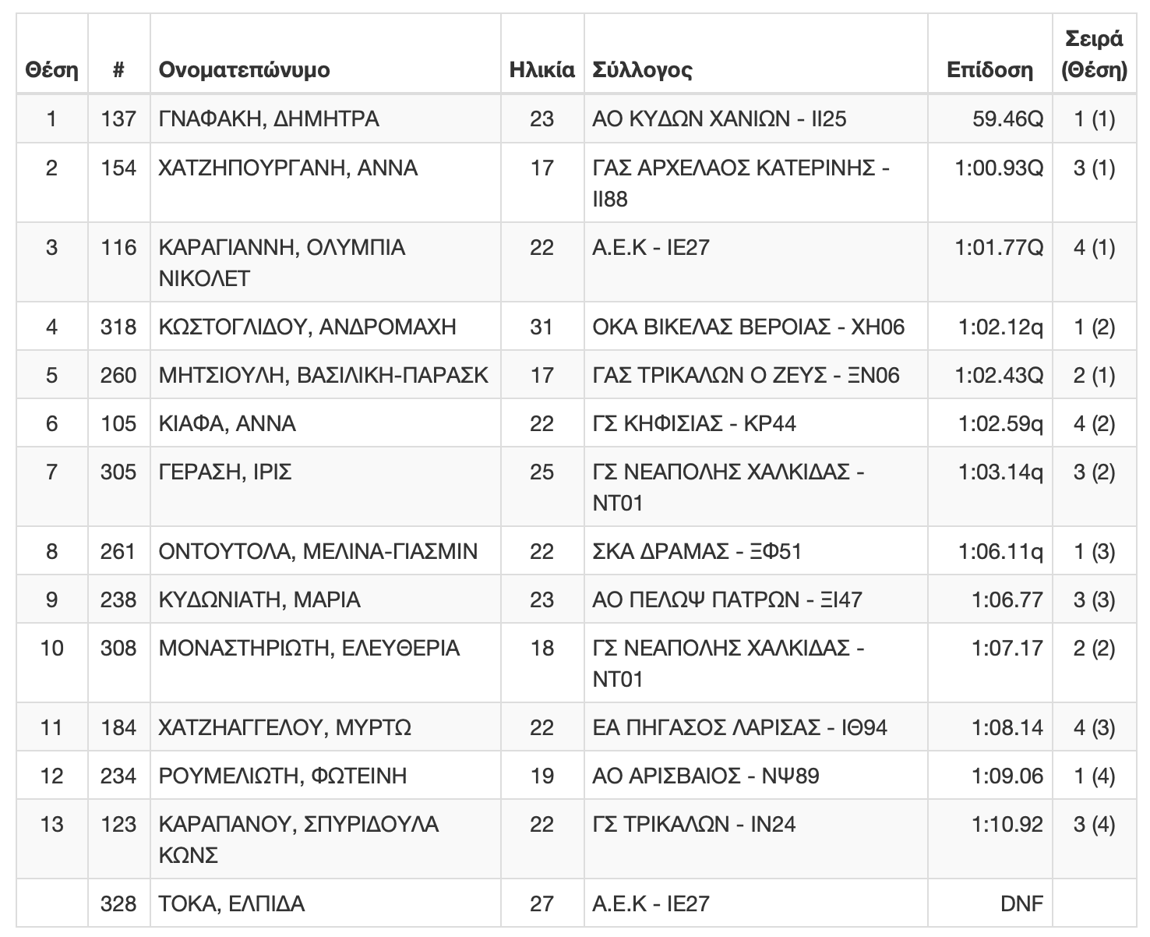Click bib number 105 cell
The height and width of the screenshot is (937, 1150).
coord(118,424)
